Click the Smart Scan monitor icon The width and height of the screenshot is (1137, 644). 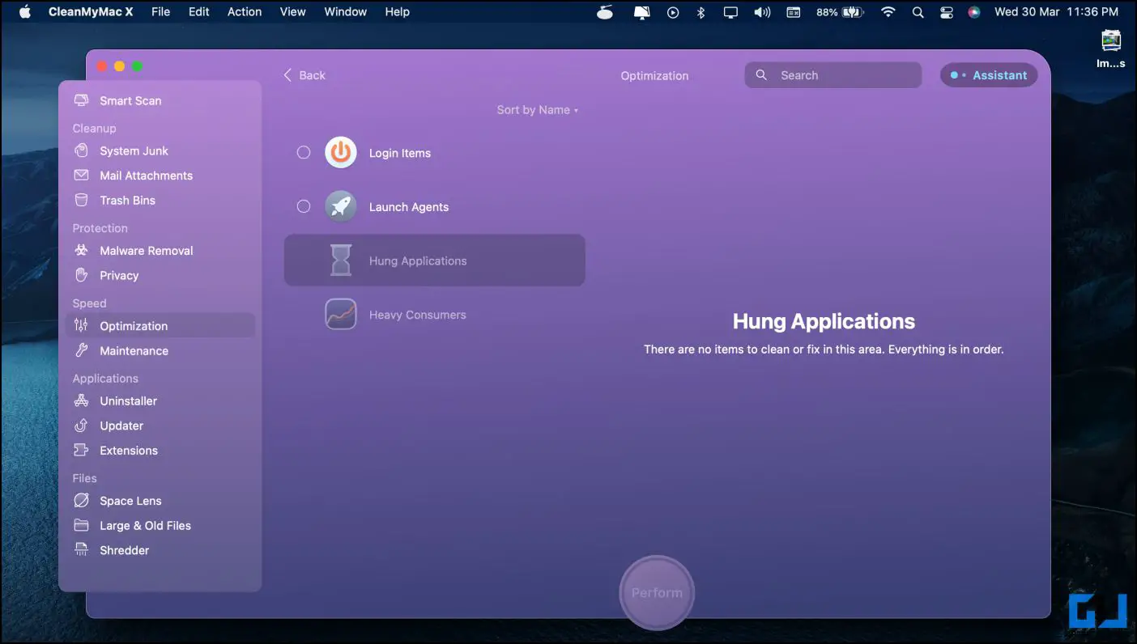coord(81,100)
